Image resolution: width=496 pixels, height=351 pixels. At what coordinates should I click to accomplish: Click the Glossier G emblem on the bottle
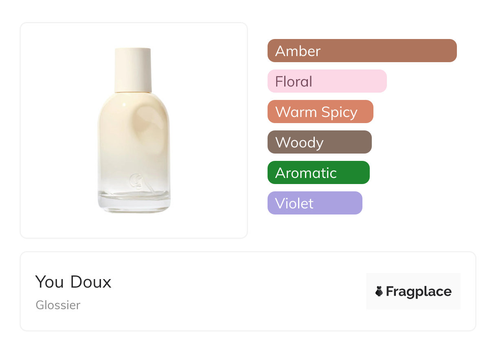click(x=136, y=181)
